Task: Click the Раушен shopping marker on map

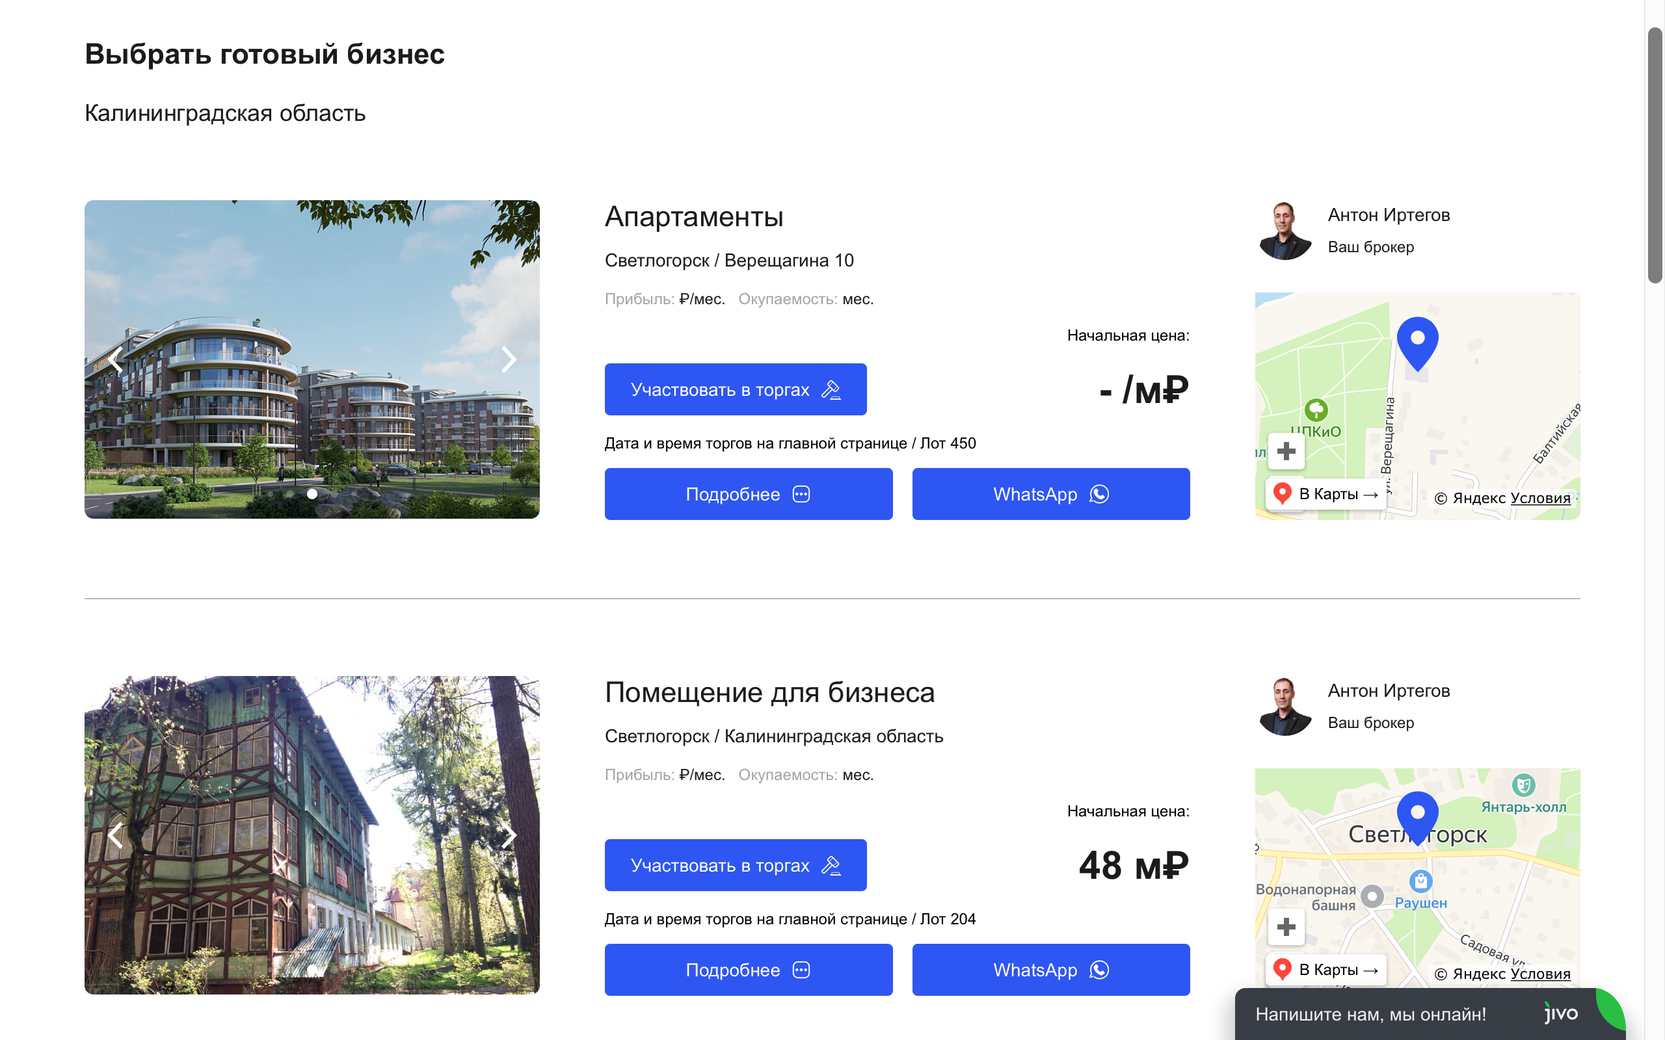Action: (x=1420, y=880)
